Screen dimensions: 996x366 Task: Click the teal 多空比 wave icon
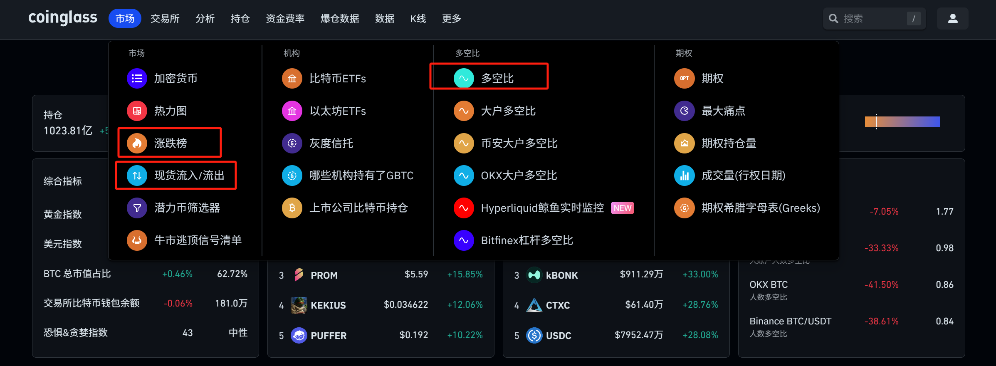click(464, 78)
